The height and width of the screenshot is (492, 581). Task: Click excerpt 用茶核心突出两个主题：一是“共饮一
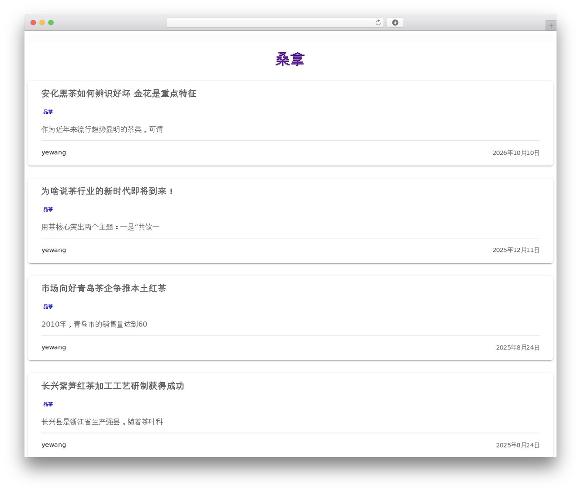(100, 227)
